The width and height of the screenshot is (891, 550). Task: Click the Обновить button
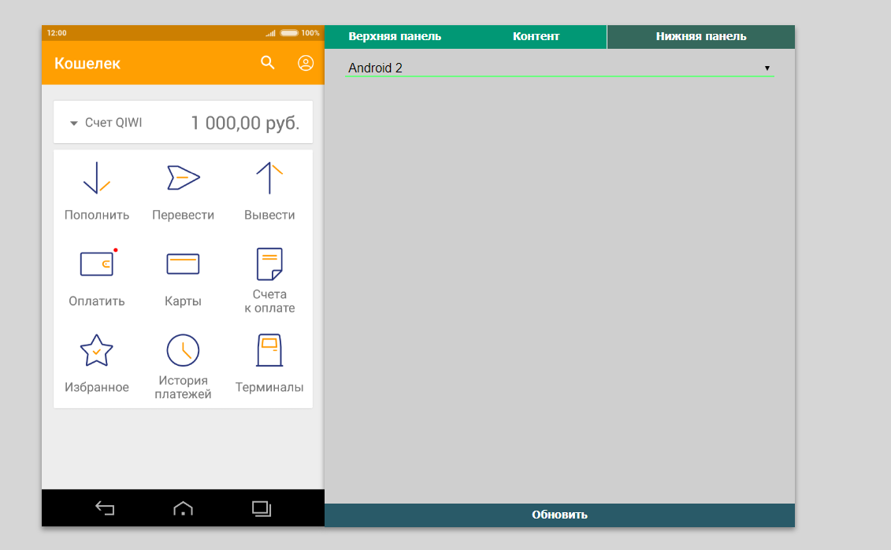pyautogui.click(x=559, y=515)
